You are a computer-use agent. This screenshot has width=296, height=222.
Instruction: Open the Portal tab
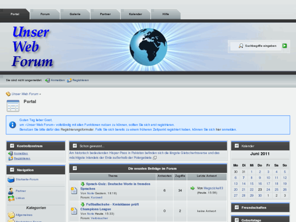(x=15, y=14)
